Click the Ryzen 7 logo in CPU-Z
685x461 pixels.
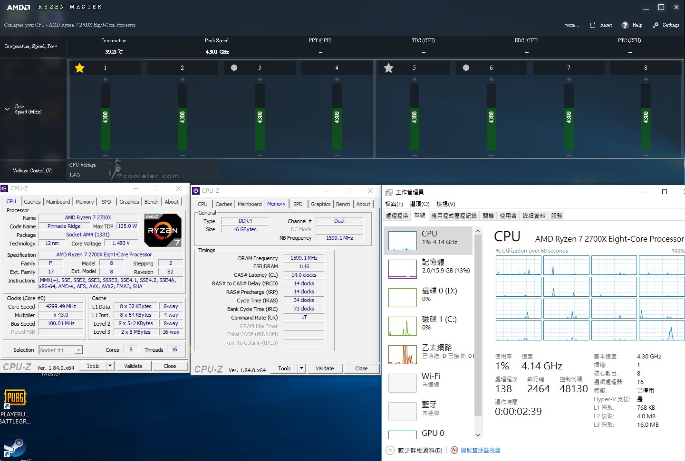[x=163, y=230]
